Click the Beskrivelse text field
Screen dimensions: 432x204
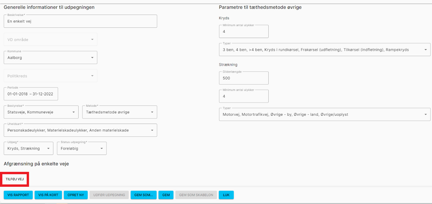(x=80, y=21)
